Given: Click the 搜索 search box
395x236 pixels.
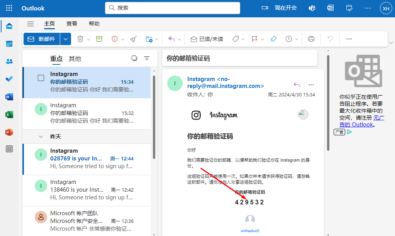Looking at the screenshot, I should 173,8.
